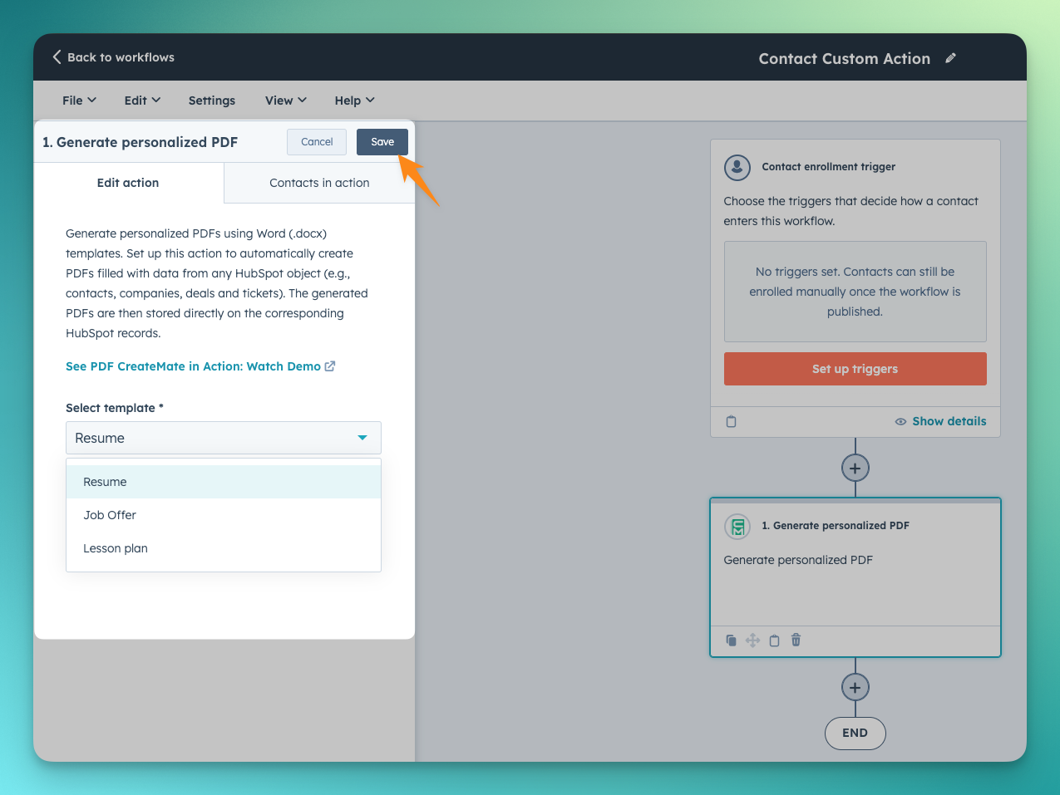Screen dimensions: 1060x795
Task: Open the Watch Demo link
Action: (200, 366)
